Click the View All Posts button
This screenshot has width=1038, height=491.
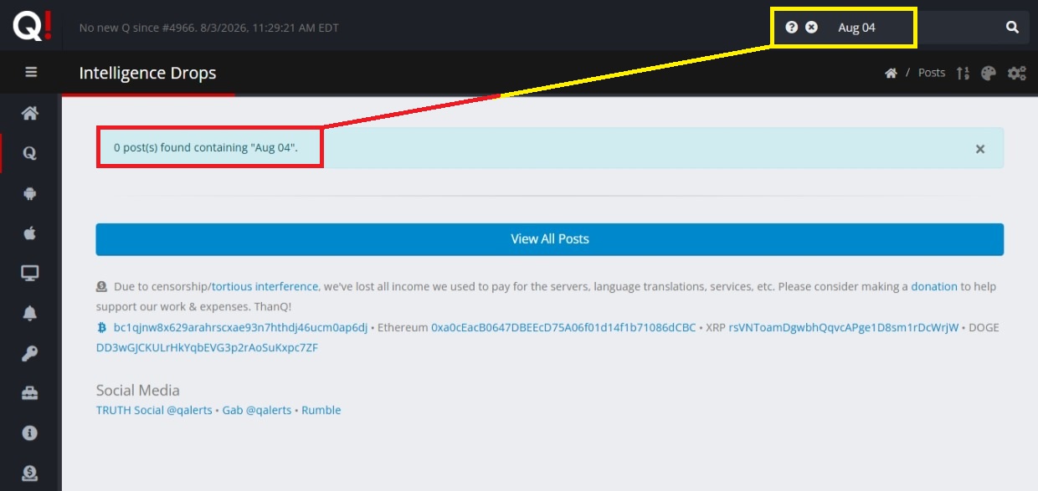pos(550,239)
